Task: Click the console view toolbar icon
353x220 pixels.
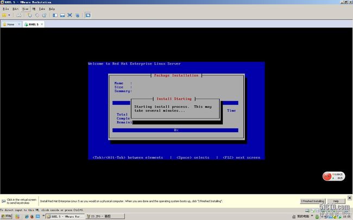Action: pyautogui.click(x=88, y=15)
